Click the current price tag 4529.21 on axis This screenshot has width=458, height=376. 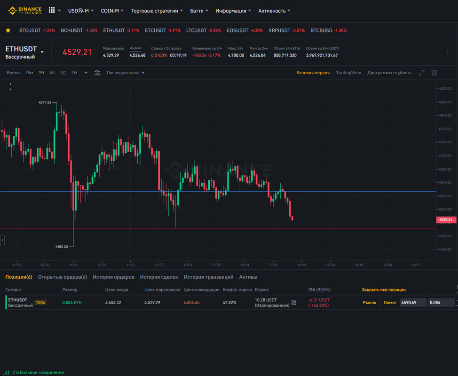pyautogui.click(x=446, y=219)
